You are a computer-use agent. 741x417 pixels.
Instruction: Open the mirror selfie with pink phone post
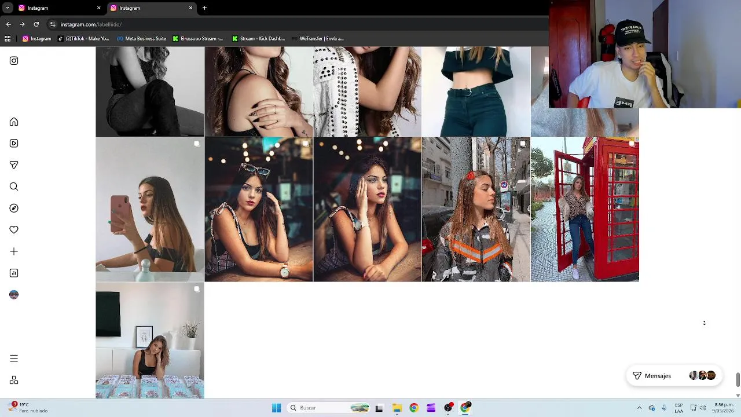pyautogui.click(x=150, y=209)
